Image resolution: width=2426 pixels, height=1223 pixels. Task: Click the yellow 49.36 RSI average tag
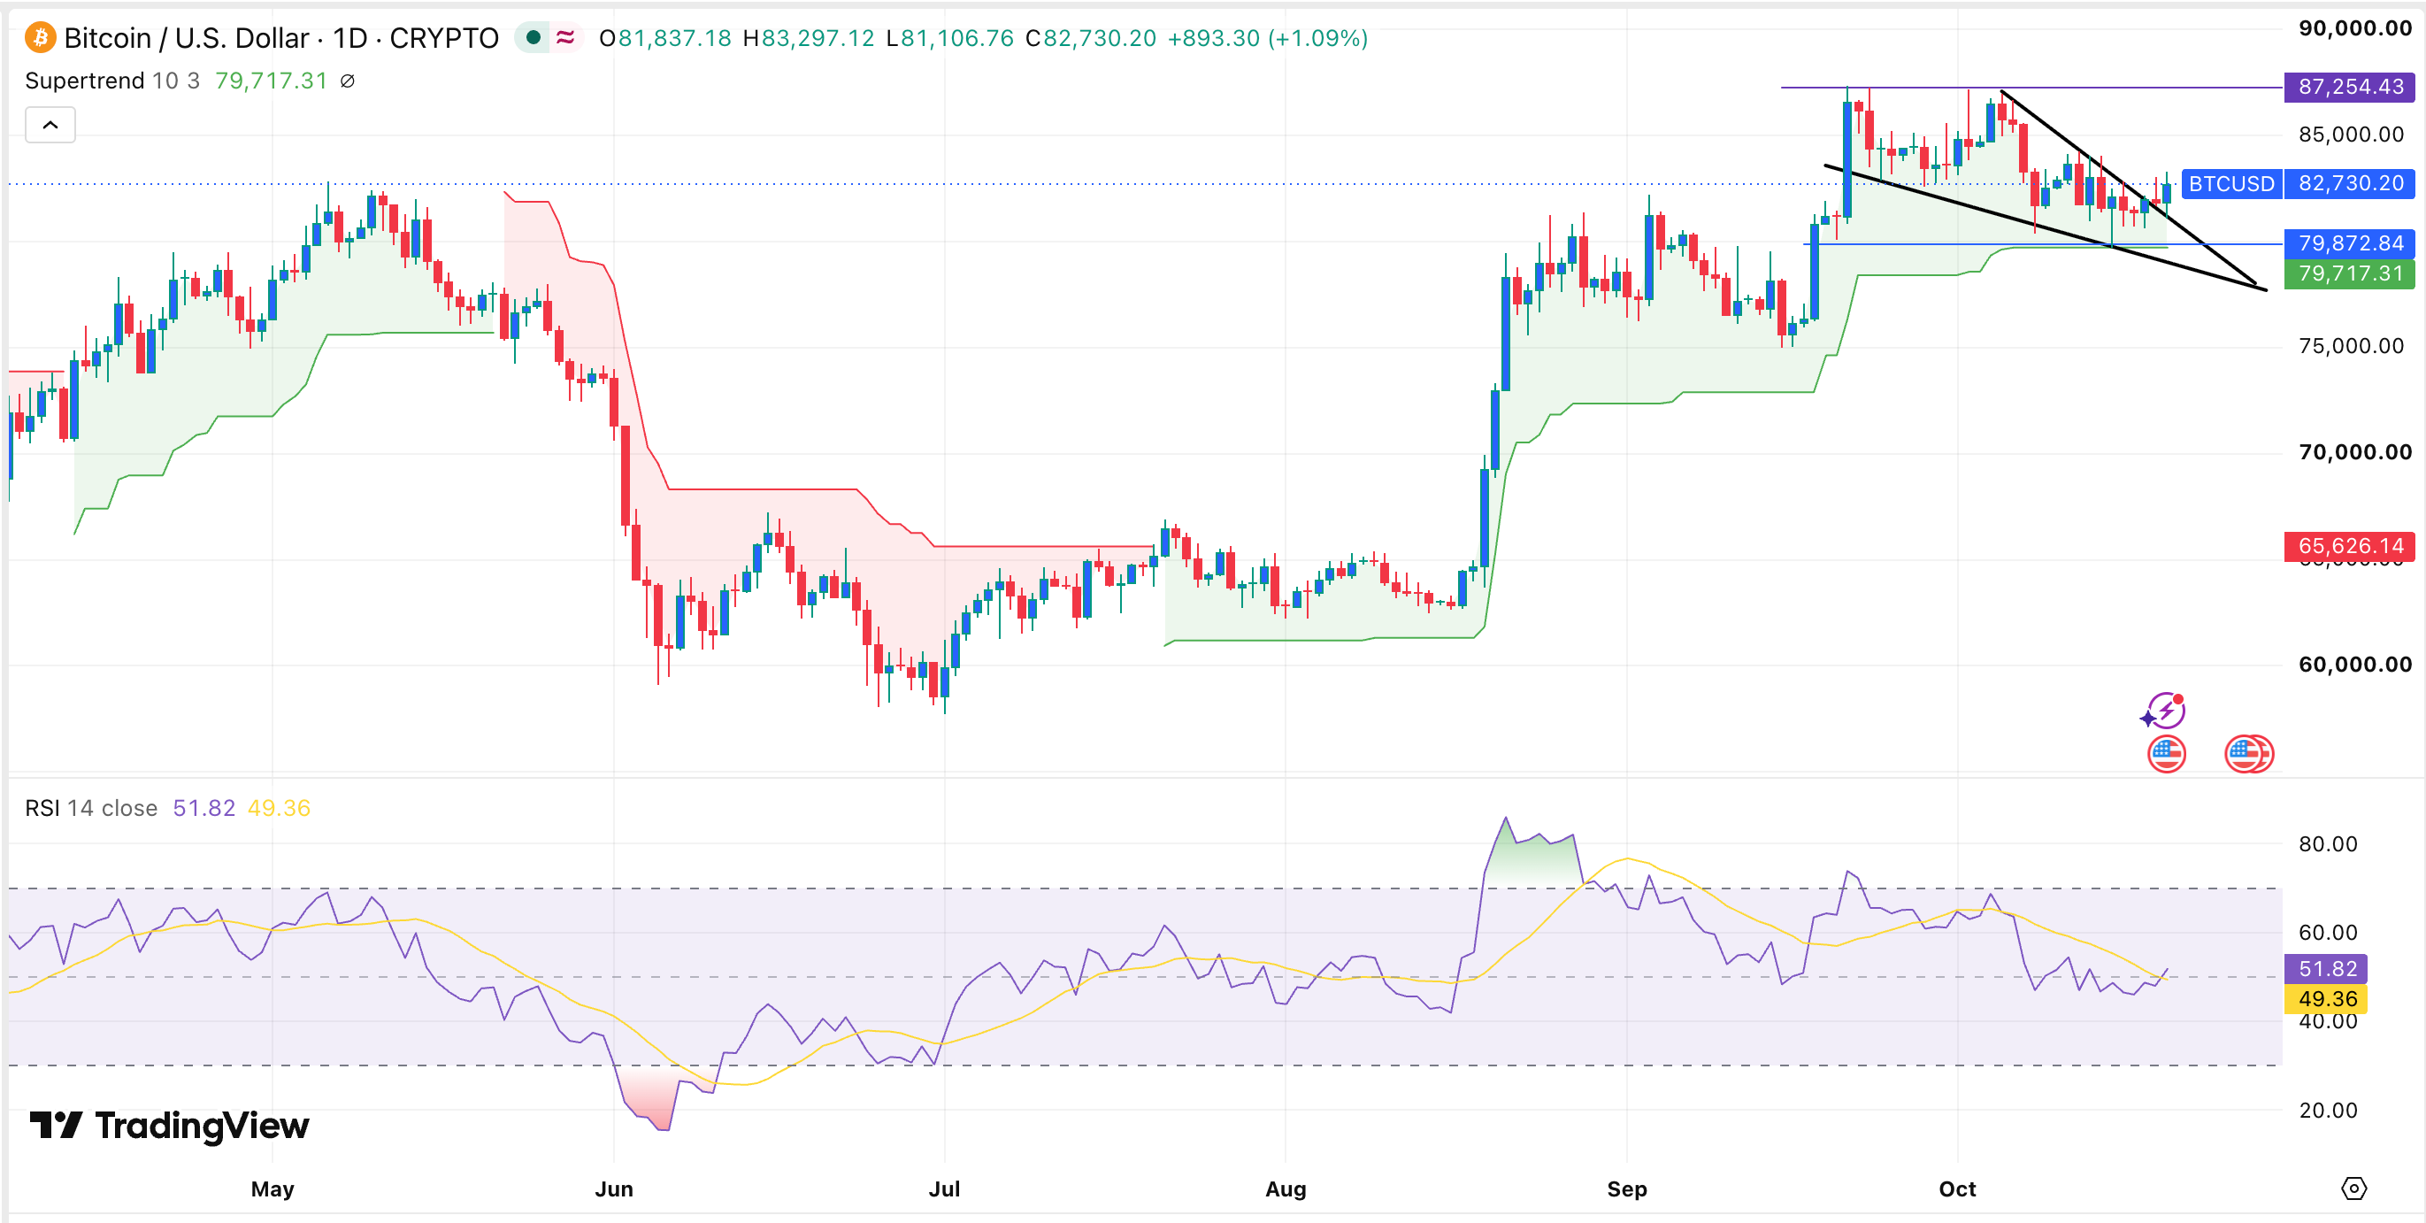pos(2326,998)
